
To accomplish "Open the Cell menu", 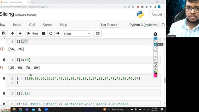I will [x=32, y=25].
